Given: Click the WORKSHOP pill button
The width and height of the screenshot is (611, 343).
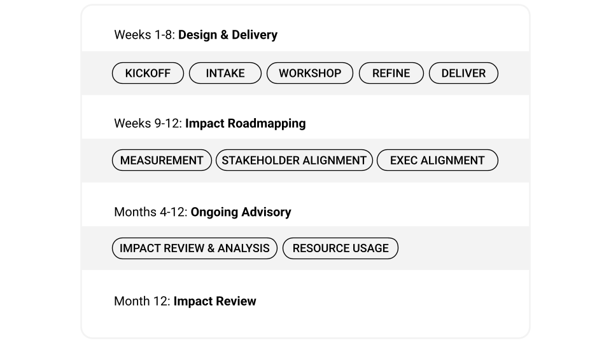Looking at the screenshot, I should click(310, 73).
